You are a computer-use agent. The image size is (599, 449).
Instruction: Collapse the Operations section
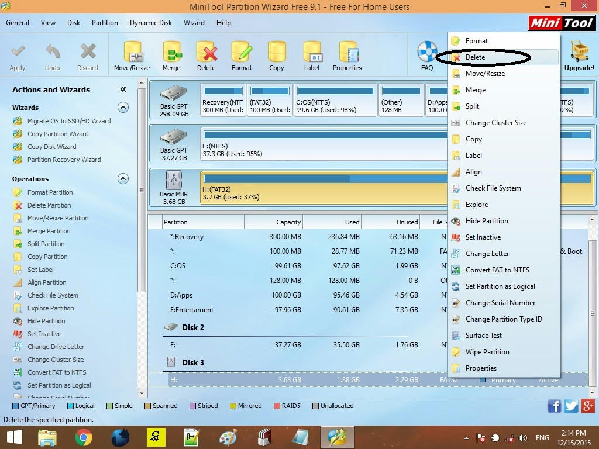coord(123,179)
